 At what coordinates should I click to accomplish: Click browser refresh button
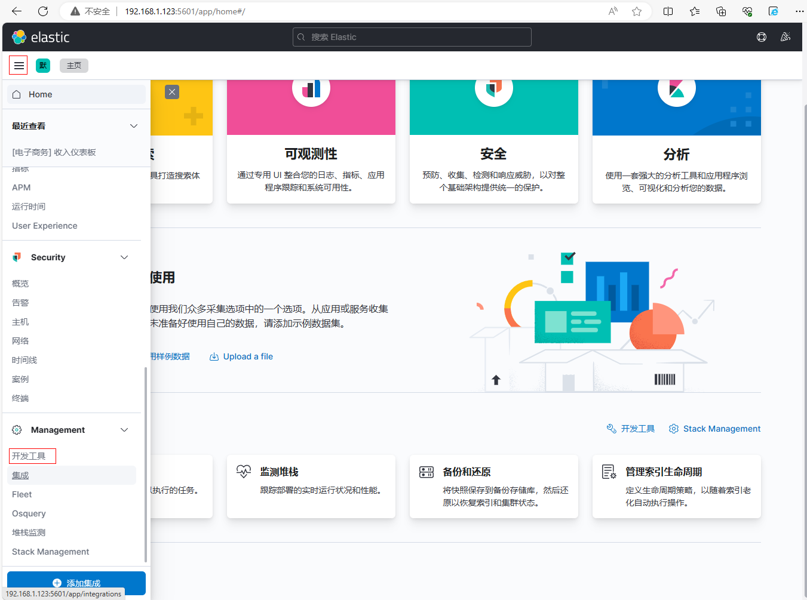[x=43, y=11]
